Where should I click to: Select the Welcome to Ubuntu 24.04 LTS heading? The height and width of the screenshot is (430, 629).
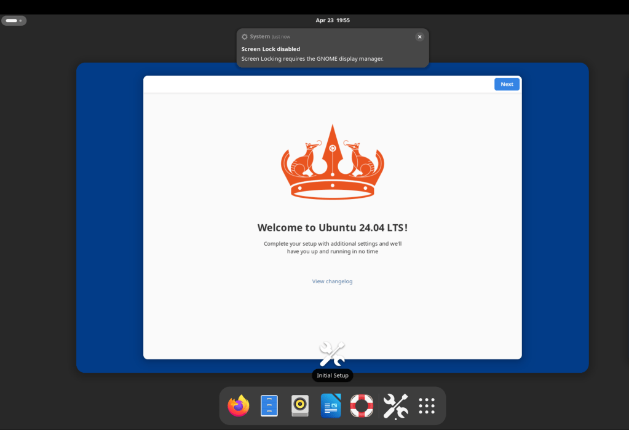[x=332, y=228]
